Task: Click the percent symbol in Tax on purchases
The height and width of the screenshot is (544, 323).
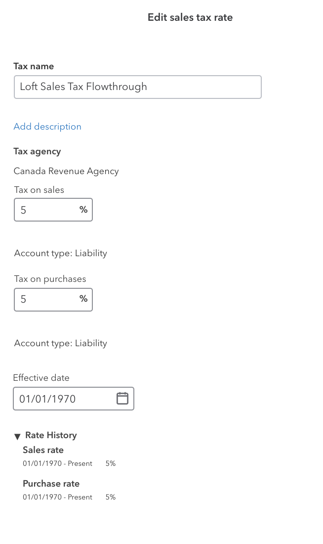Action: tap(83, 299)
